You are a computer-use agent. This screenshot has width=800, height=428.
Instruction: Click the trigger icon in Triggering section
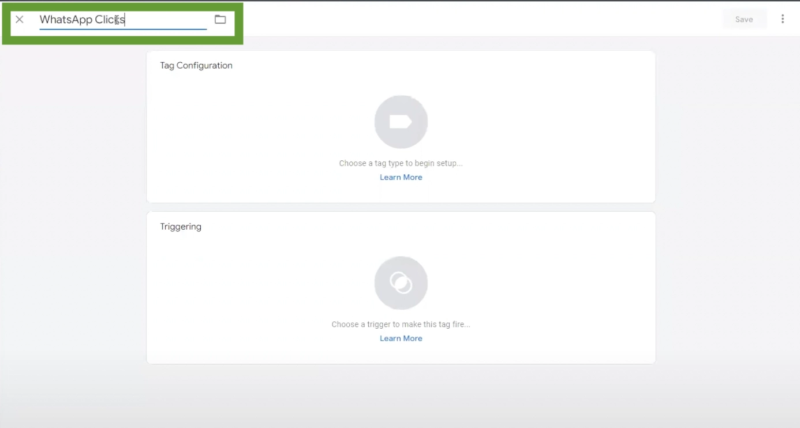tap(401, 283)
